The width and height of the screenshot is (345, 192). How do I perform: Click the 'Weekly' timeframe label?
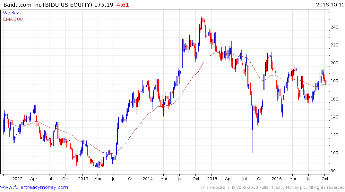tap(11, 13)
